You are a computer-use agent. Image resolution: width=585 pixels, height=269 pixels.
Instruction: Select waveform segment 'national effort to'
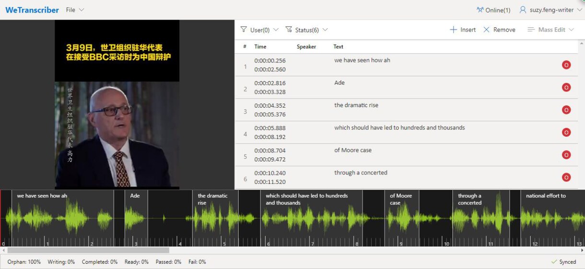552,218
